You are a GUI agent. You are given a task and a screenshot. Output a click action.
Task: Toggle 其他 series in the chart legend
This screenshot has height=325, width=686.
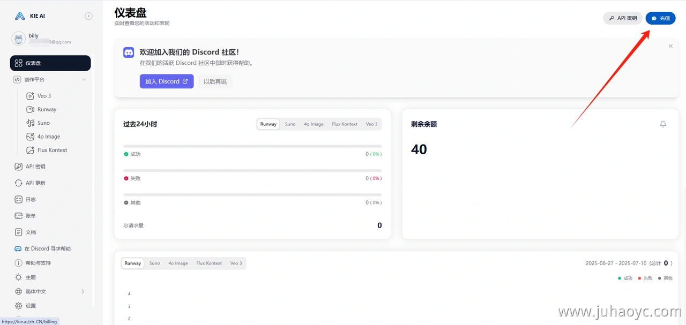point(665,278)
